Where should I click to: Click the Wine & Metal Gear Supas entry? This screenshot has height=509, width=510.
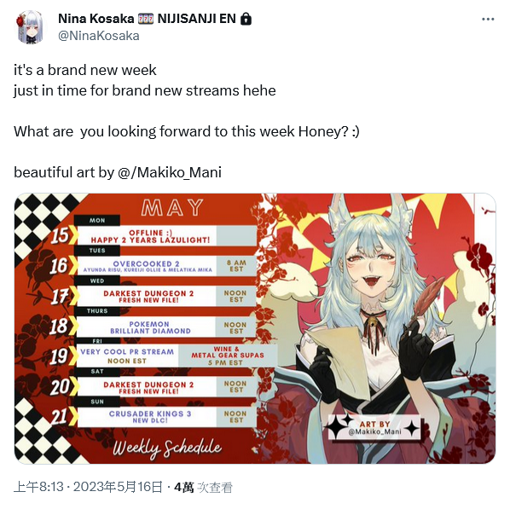[228, 356]
